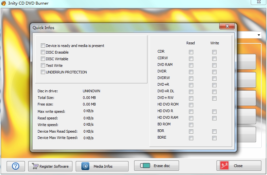The width and height of the screenshot is (267, 175).
Task: Check the HD DVD R Read checkbox
Action: (x=191, y=111)
